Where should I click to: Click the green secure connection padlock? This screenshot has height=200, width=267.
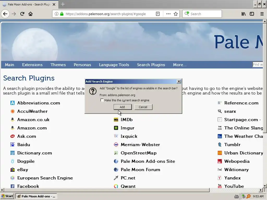(x=62, y=14)
